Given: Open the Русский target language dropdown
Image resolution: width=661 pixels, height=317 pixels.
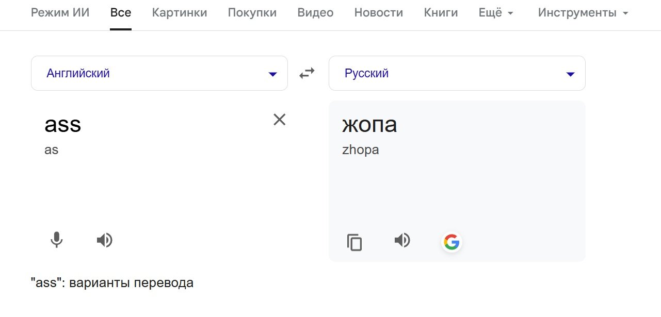Looking at the screenshot, I should pyautogui.click(x=457, y=73).
